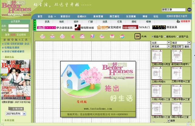Click the first pink icon in the design toolbar
The height and width of the screenshot is (126, 195).
pyautogui.click(x=43, y=36)
